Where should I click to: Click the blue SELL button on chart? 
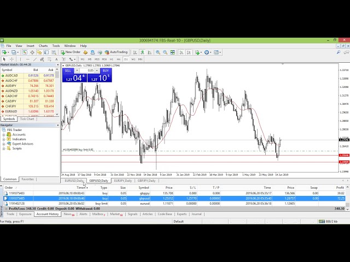click(68, 70)
